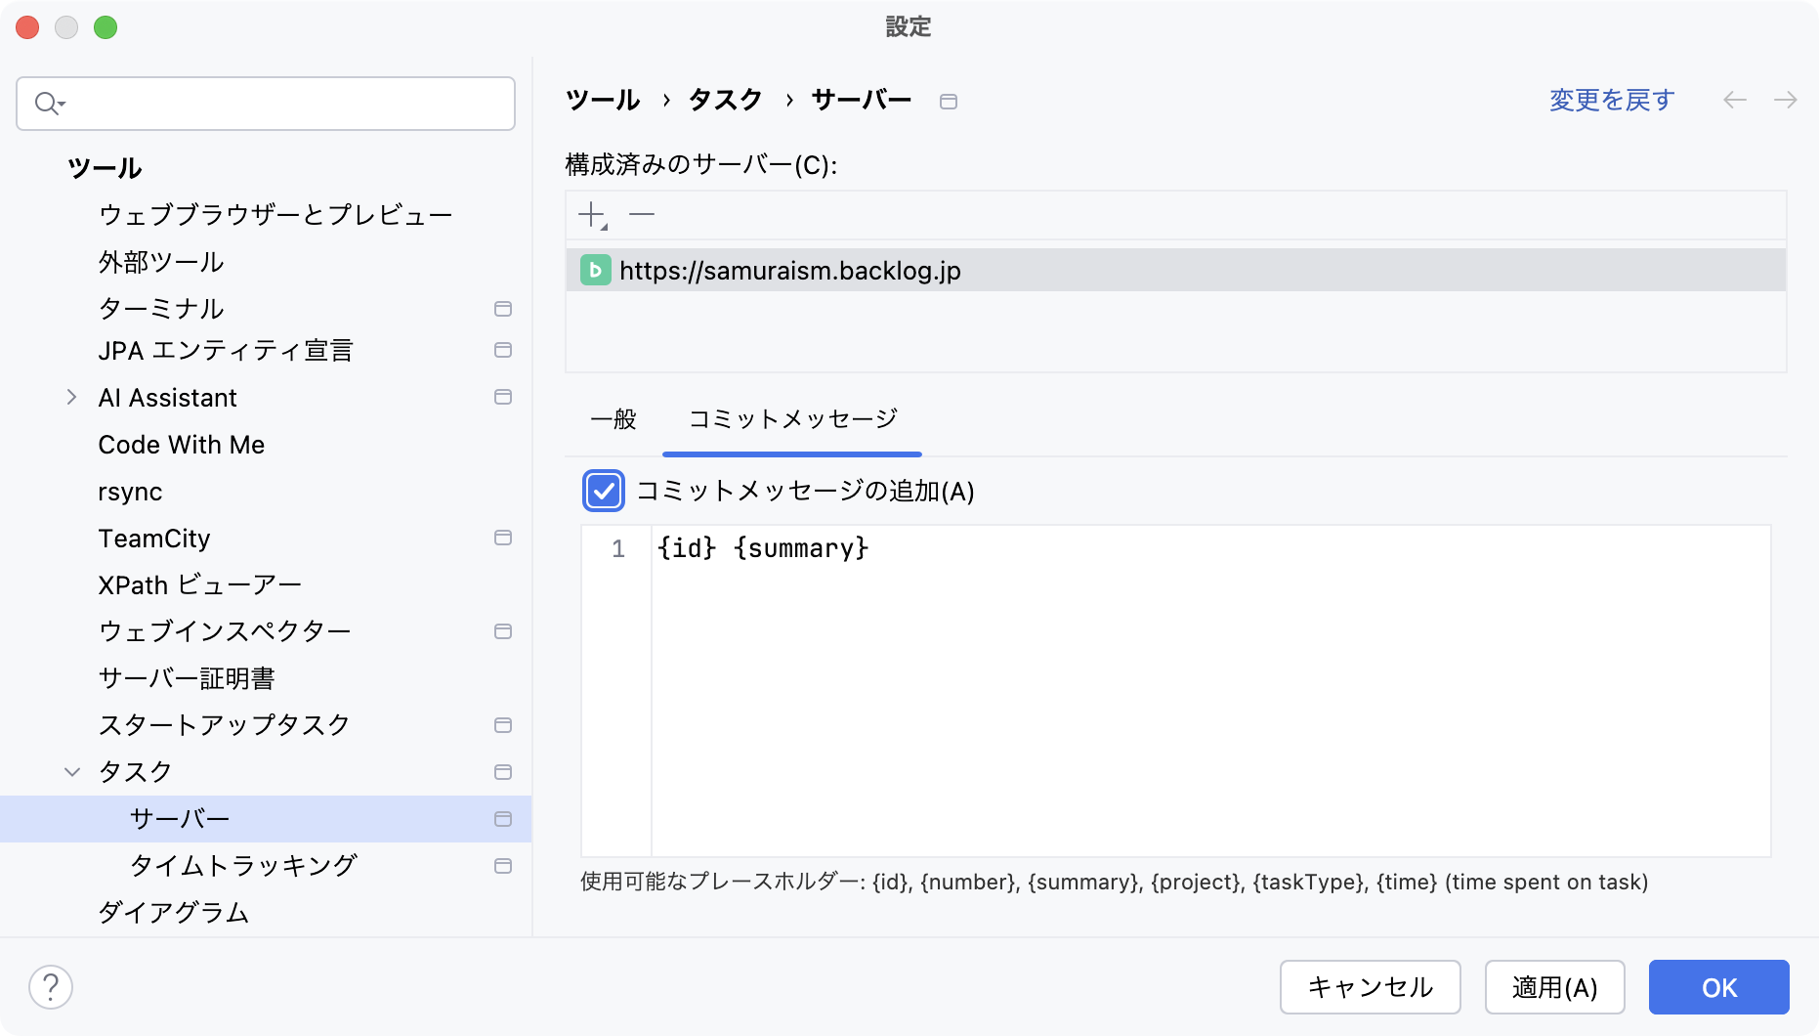1819x1036 pixels.
Task: Toggle the コミットメッセージの追加 checkbox
Action: (x=604, y=491)
